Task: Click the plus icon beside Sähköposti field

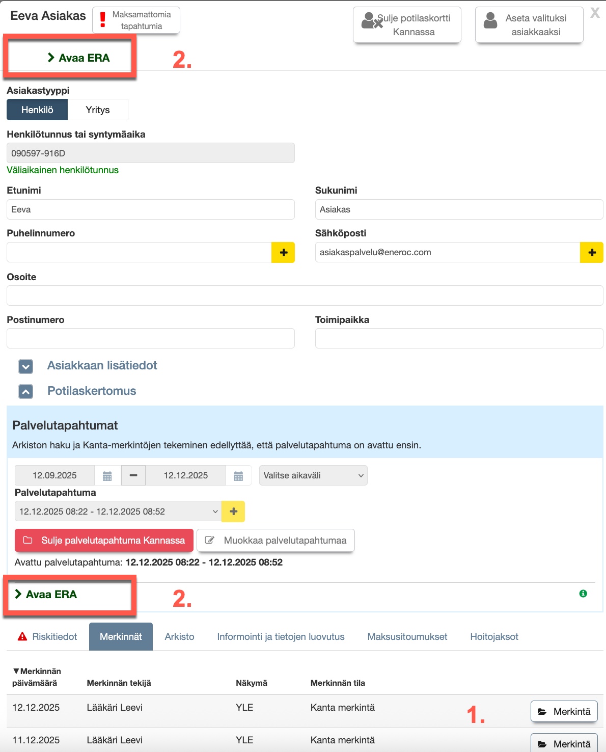Action: [x=592, y=253]
